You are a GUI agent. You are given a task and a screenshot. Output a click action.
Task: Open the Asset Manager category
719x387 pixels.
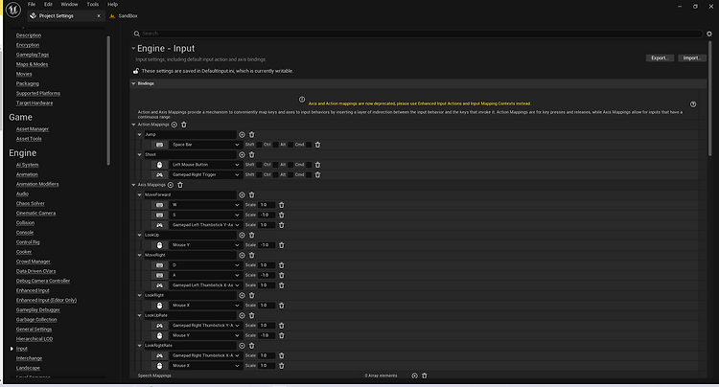click(33, 129)
